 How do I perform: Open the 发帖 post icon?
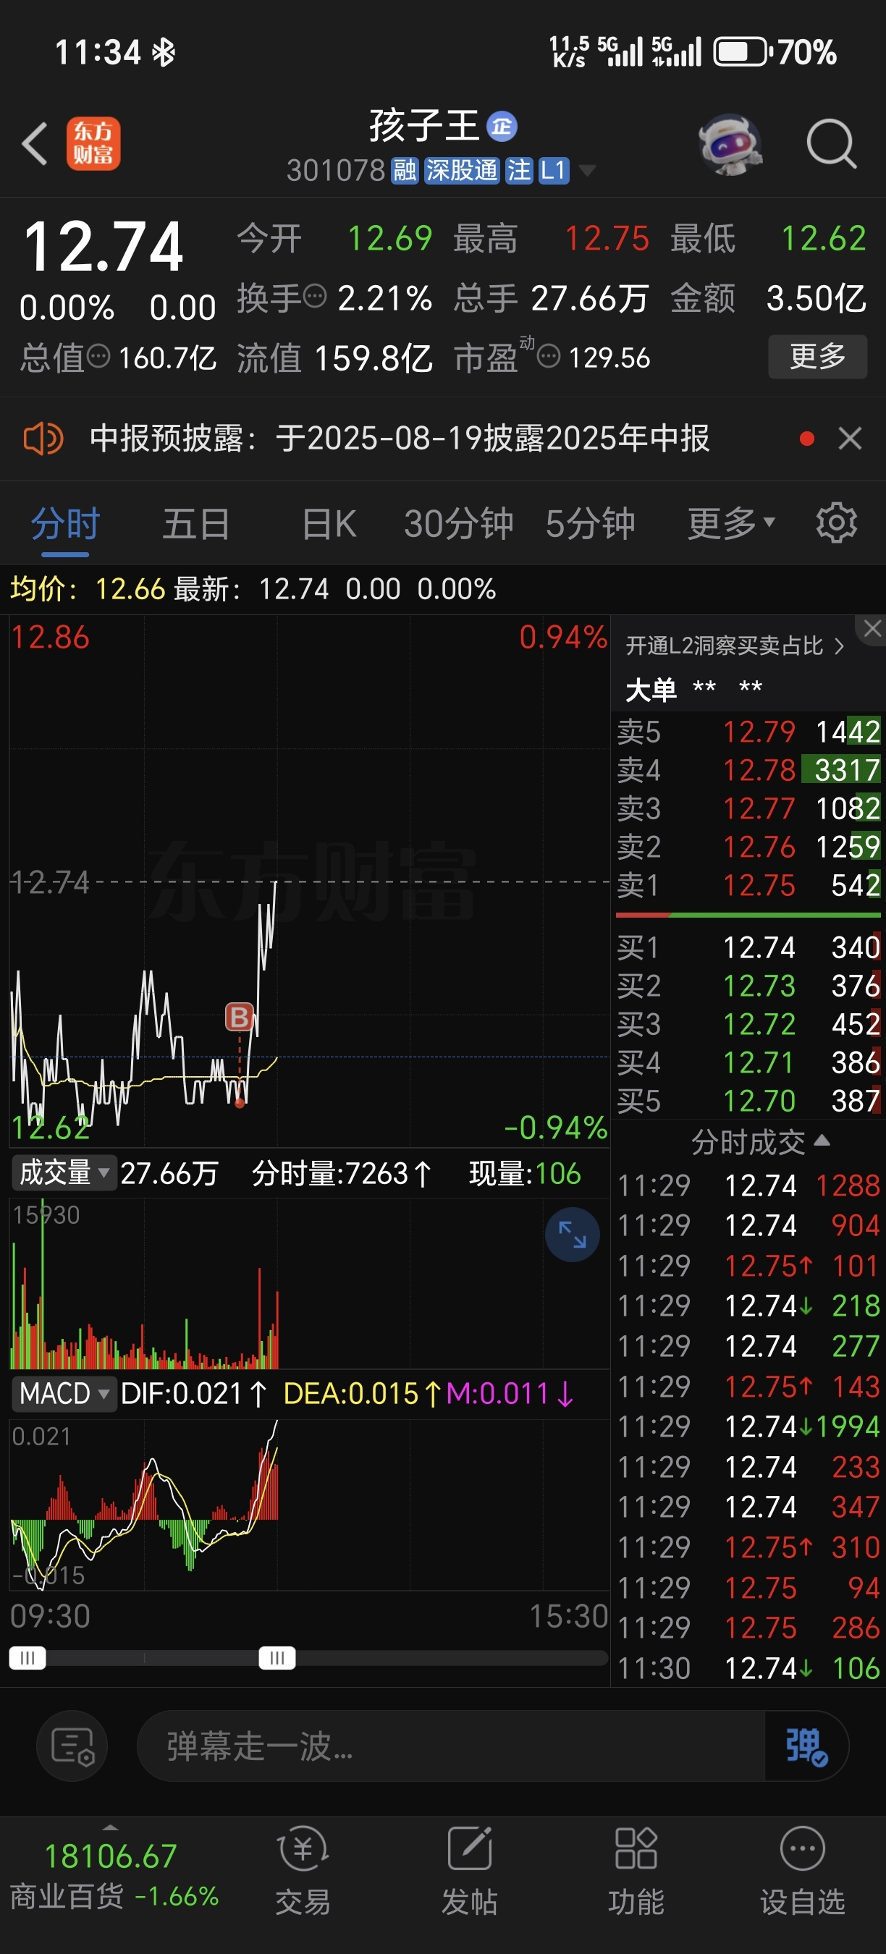coord(470,1870)
